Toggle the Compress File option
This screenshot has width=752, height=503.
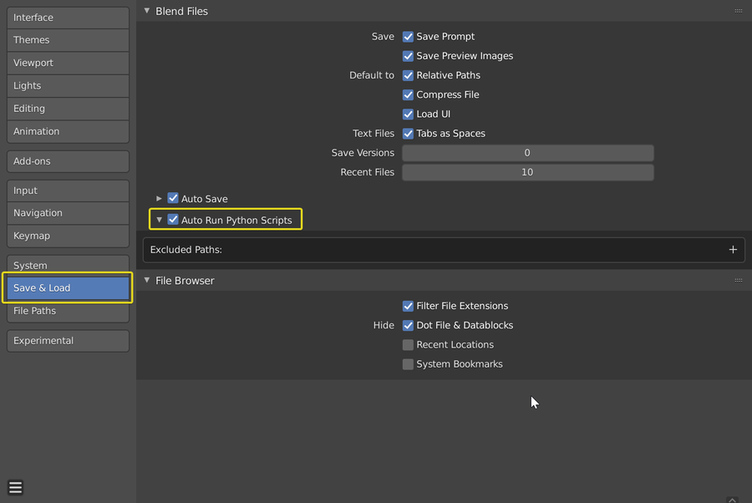coord(409,94)
